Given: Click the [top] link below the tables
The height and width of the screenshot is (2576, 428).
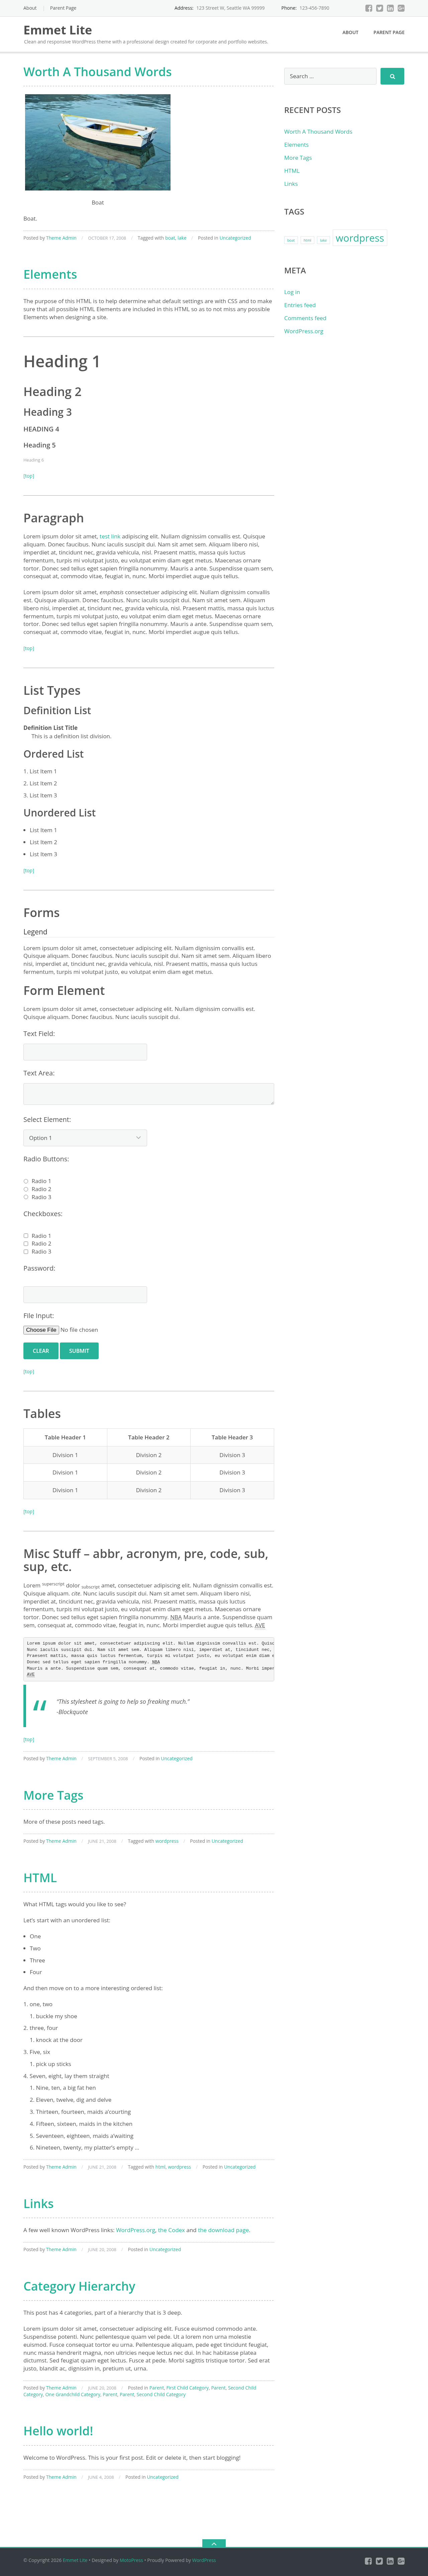Looking at the screenshot, I should click(x=29, y=1511).
